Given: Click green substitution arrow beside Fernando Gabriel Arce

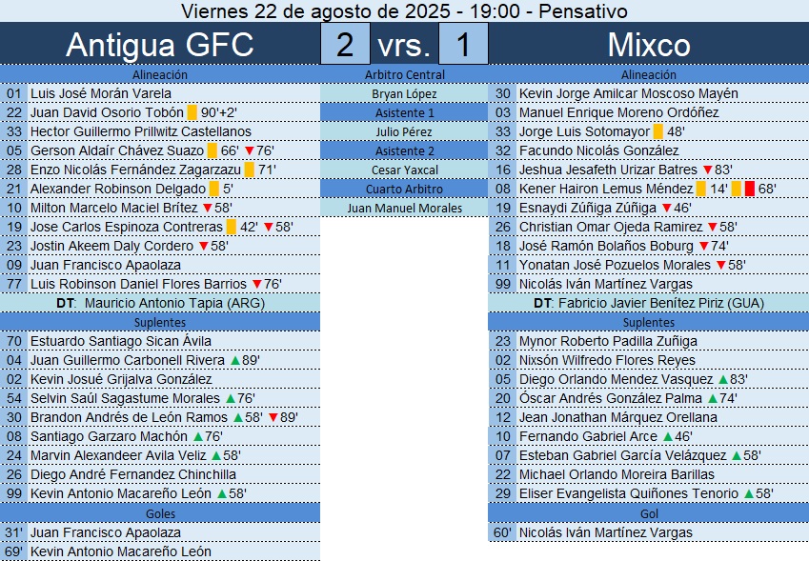Looking at the screenshot, I should (667, 436).
